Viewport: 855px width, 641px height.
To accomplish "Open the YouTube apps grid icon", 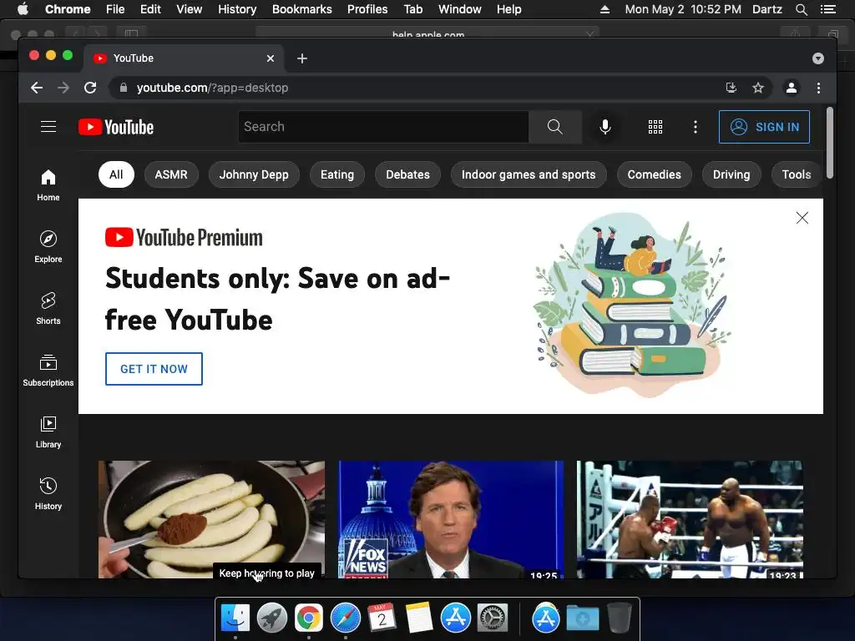I will pyautogui.click(x=655, y=127).
